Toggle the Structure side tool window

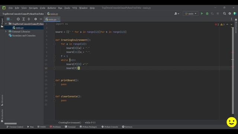point(2,100)
